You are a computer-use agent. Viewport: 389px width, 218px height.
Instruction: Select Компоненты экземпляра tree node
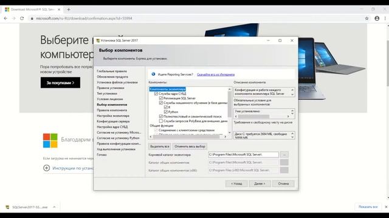pos(168,89)
